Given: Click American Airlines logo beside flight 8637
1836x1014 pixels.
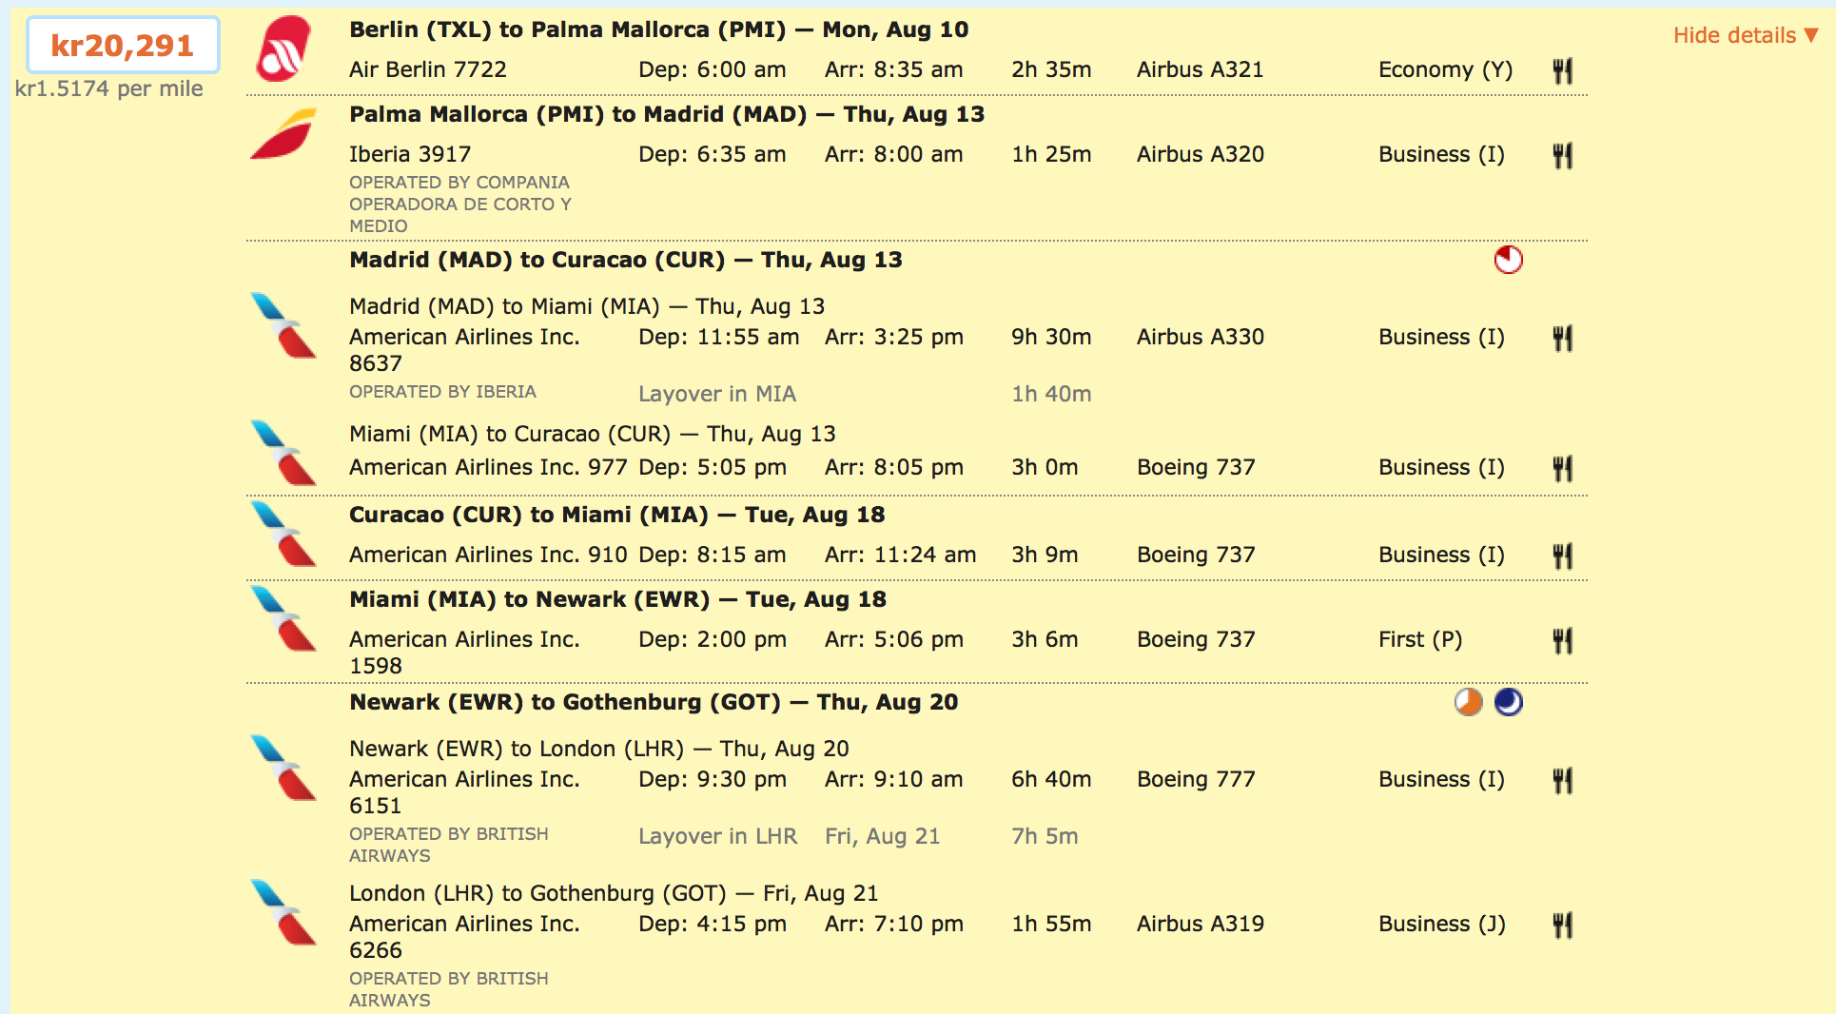Looking at the screenshot, I should click(283, 325).
